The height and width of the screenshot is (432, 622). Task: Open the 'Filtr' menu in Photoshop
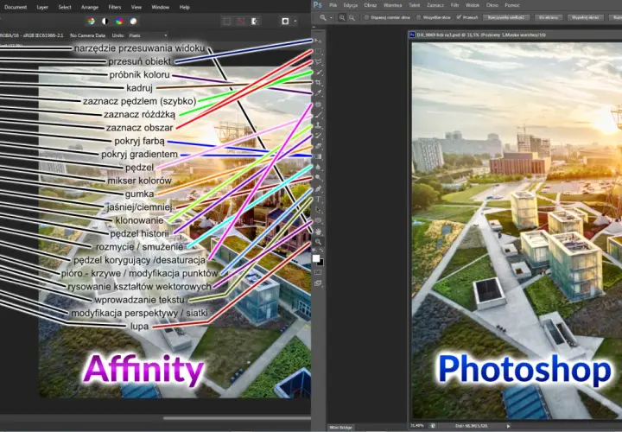point(454,5)
